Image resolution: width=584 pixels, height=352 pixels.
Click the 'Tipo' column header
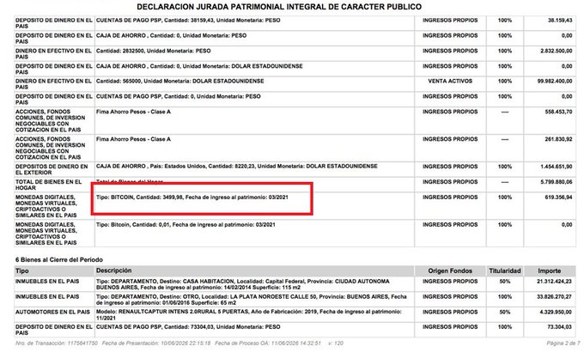tap(22, 270)
